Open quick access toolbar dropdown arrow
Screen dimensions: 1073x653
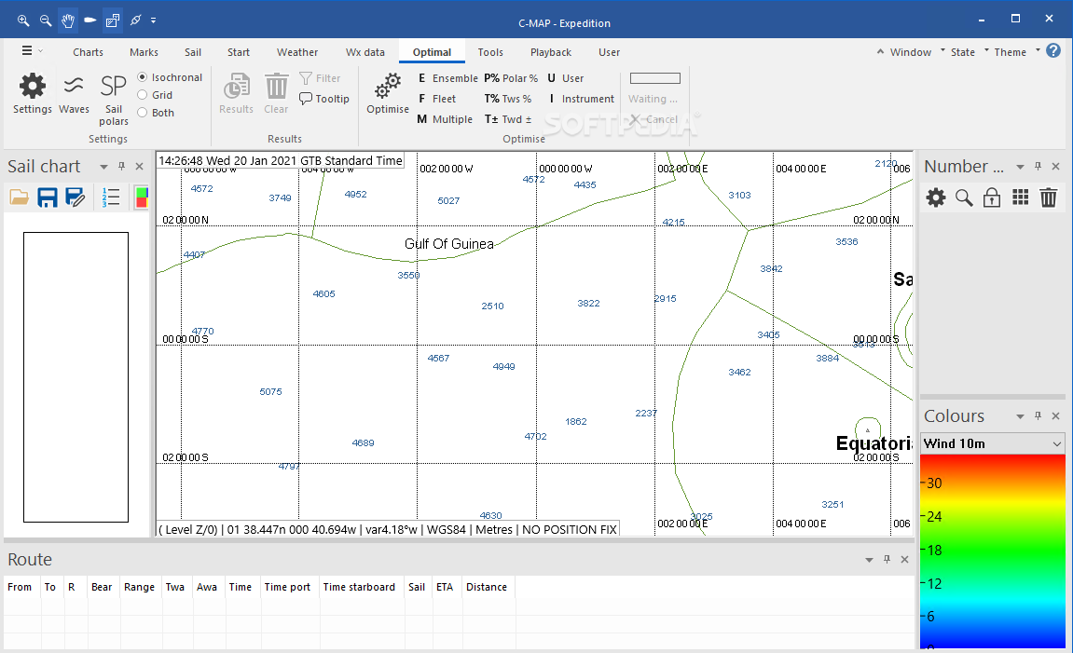pyautogui.click(x=153, y=20)
